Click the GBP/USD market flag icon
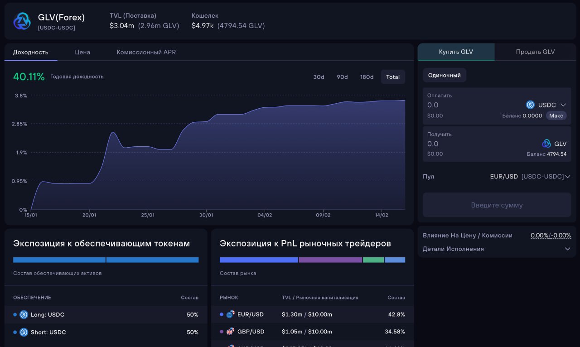Image resolution: width=580 pixels, height=347 pixels. (230, 332)
